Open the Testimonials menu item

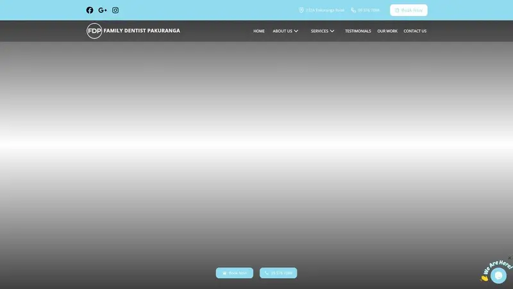[x=358, y=31]
